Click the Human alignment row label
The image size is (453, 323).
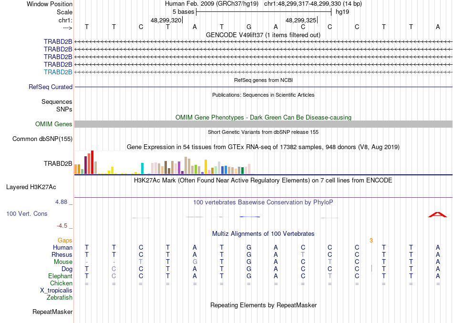click(x=62, y=248)
